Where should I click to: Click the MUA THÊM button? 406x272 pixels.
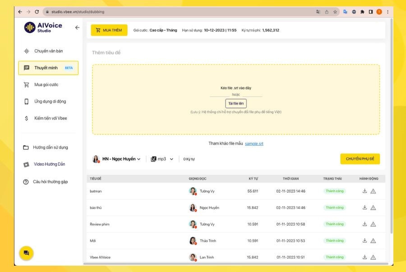[x=109, y=30]
